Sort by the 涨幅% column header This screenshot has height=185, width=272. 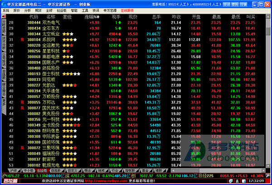[x=92, y=17]
